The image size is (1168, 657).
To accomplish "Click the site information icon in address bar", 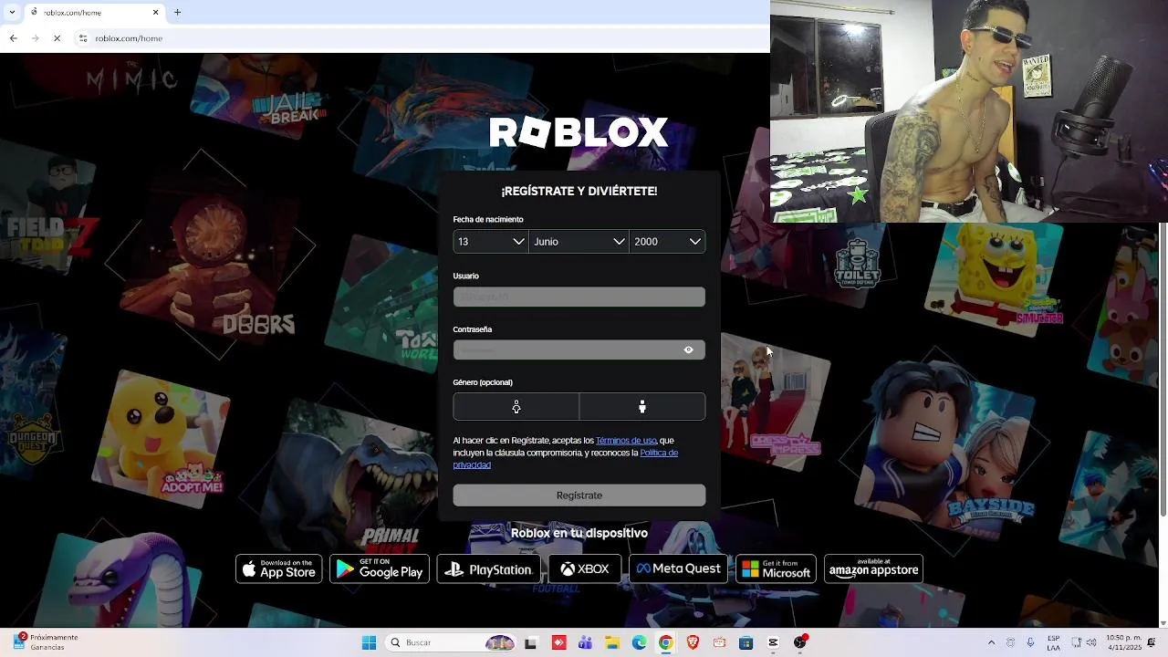I will 83,38.
